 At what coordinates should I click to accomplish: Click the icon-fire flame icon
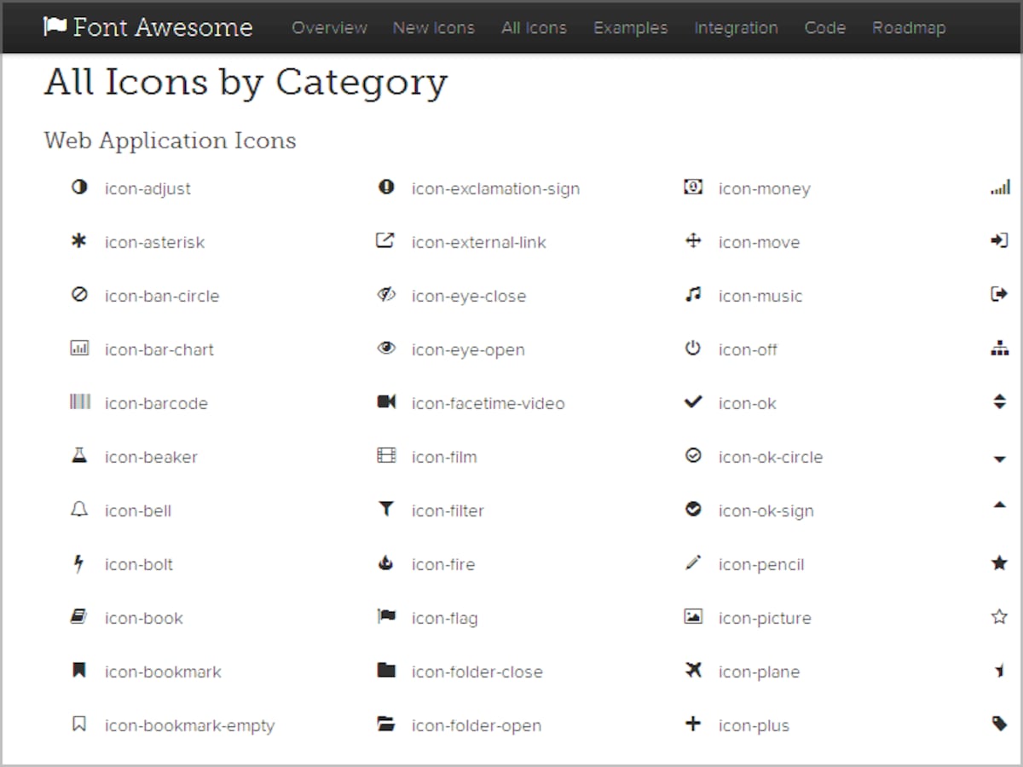click(x=386, y=563)
